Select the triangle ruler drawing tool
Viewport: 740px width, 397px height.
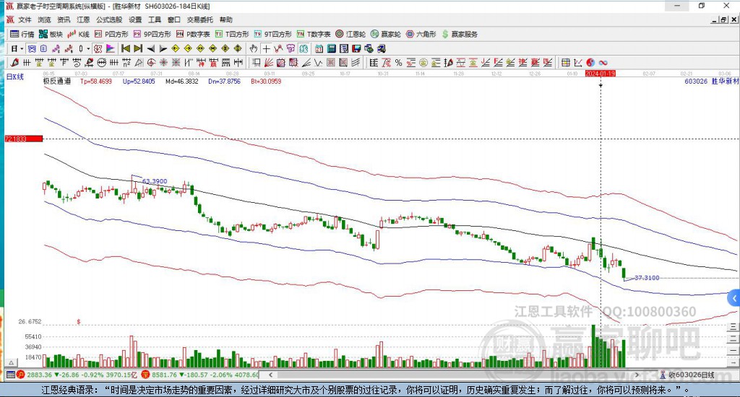click(139, 62)
